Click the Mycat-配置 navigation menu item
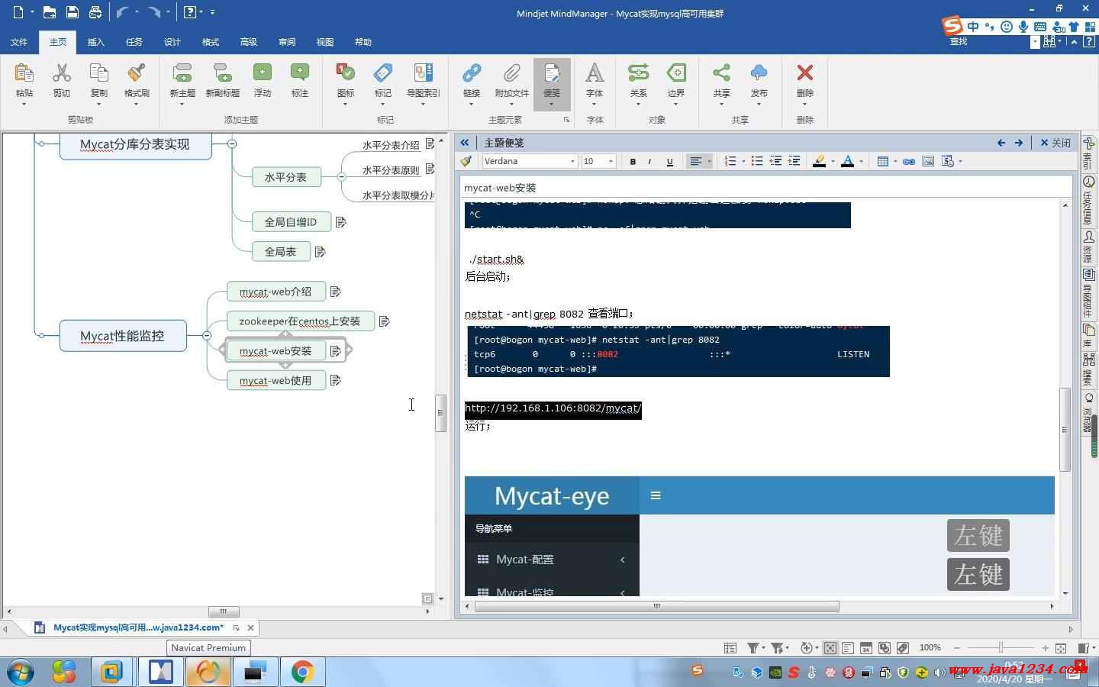 click(x=552, y=560)
